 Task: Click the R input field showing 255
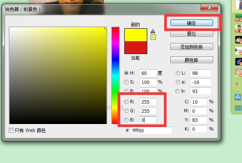(x=148, y=102)
